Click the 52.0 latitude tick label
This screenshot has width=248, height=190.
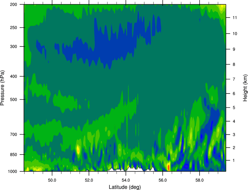89,180
